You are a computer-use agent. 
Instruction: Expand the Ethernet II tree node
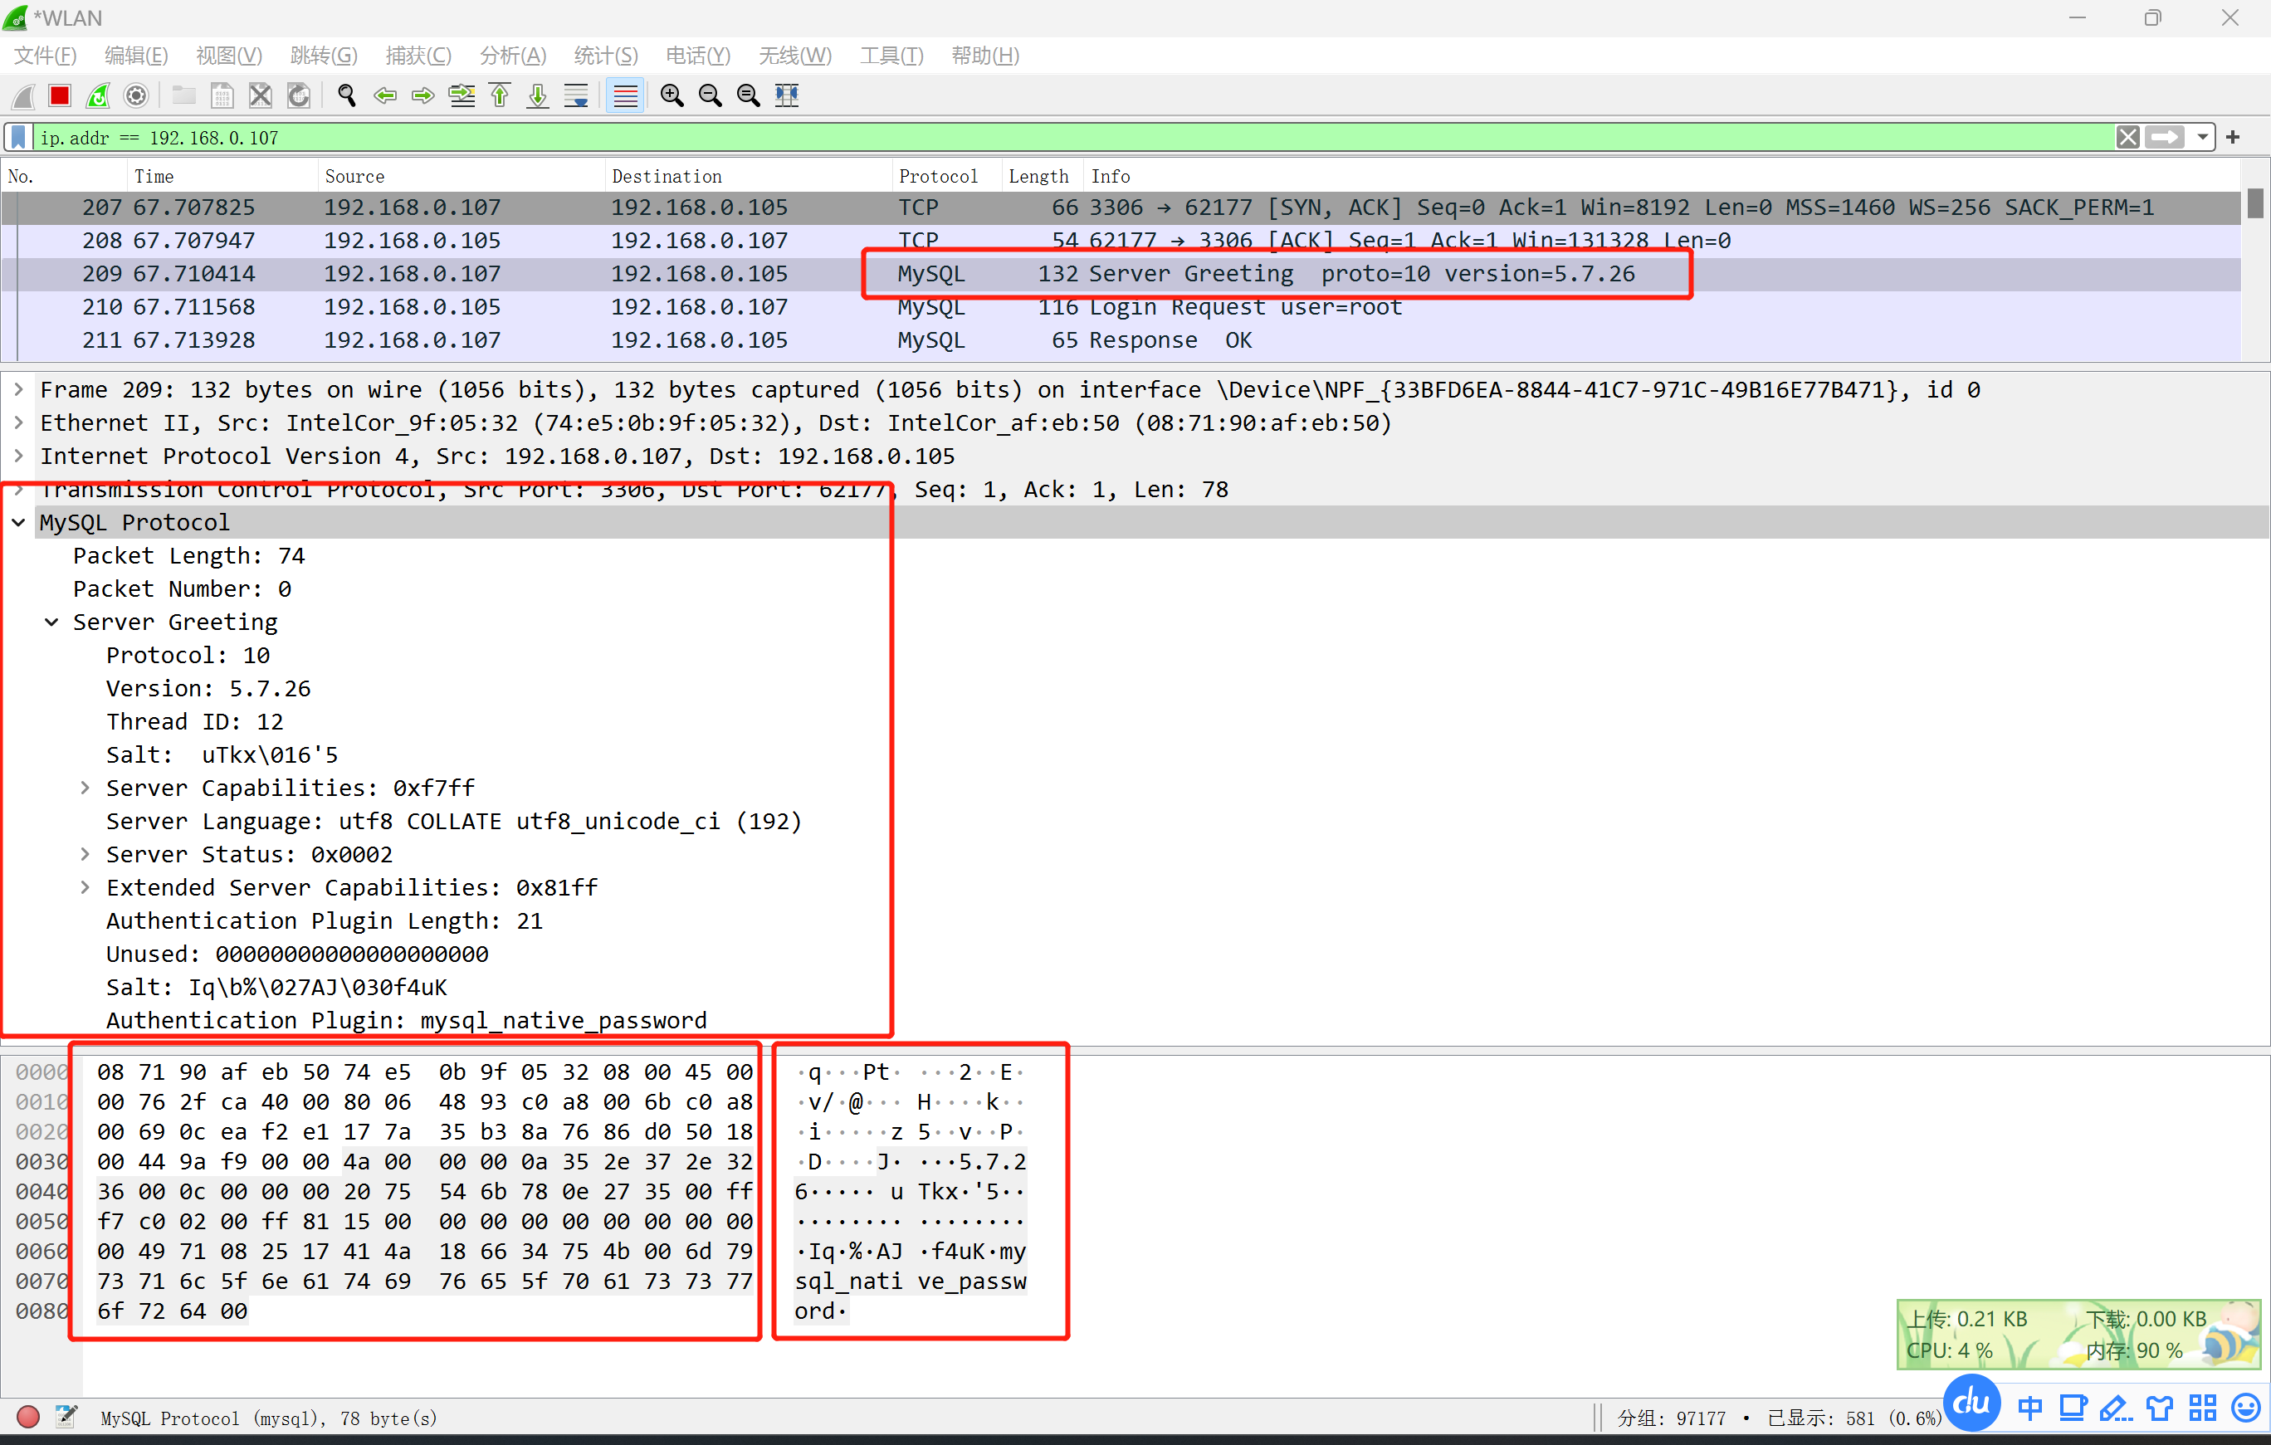tap(19, 422)
